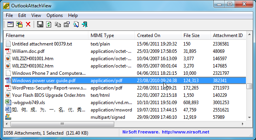Click the PDF icon beside WordPress-Security-Report
This screenshot has width=256, height=140.
[8, 88]
